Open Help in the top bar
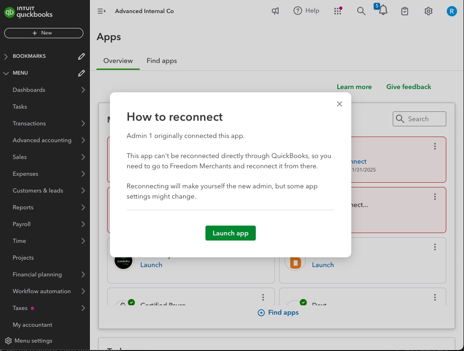 306,11
